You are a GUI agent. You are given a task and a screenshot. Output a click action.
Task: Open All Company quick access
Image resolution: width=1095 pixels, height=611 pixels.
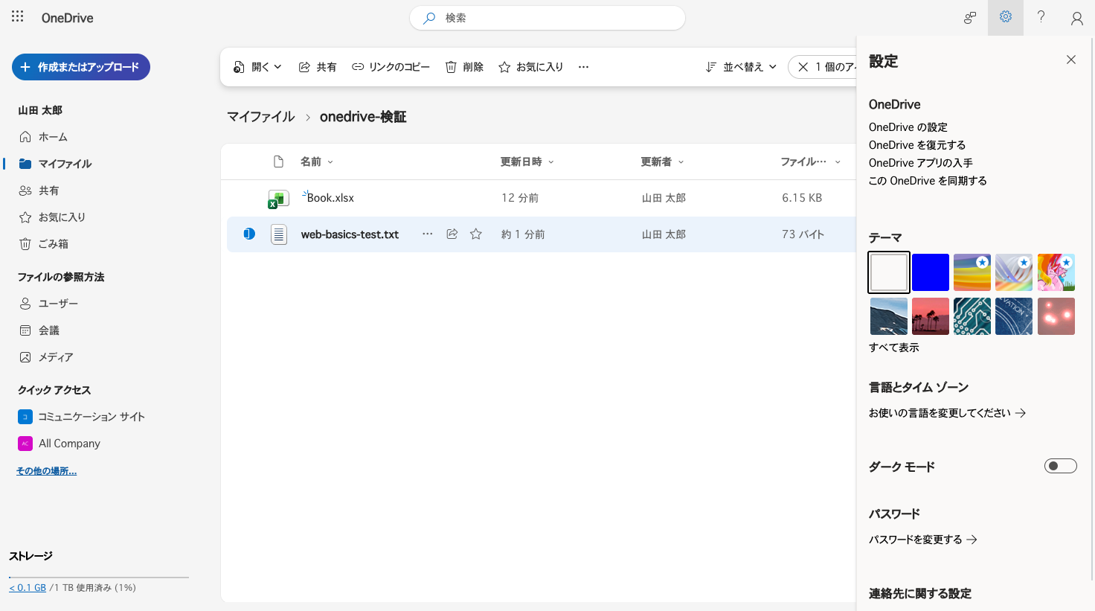click(x=60, y=444)
